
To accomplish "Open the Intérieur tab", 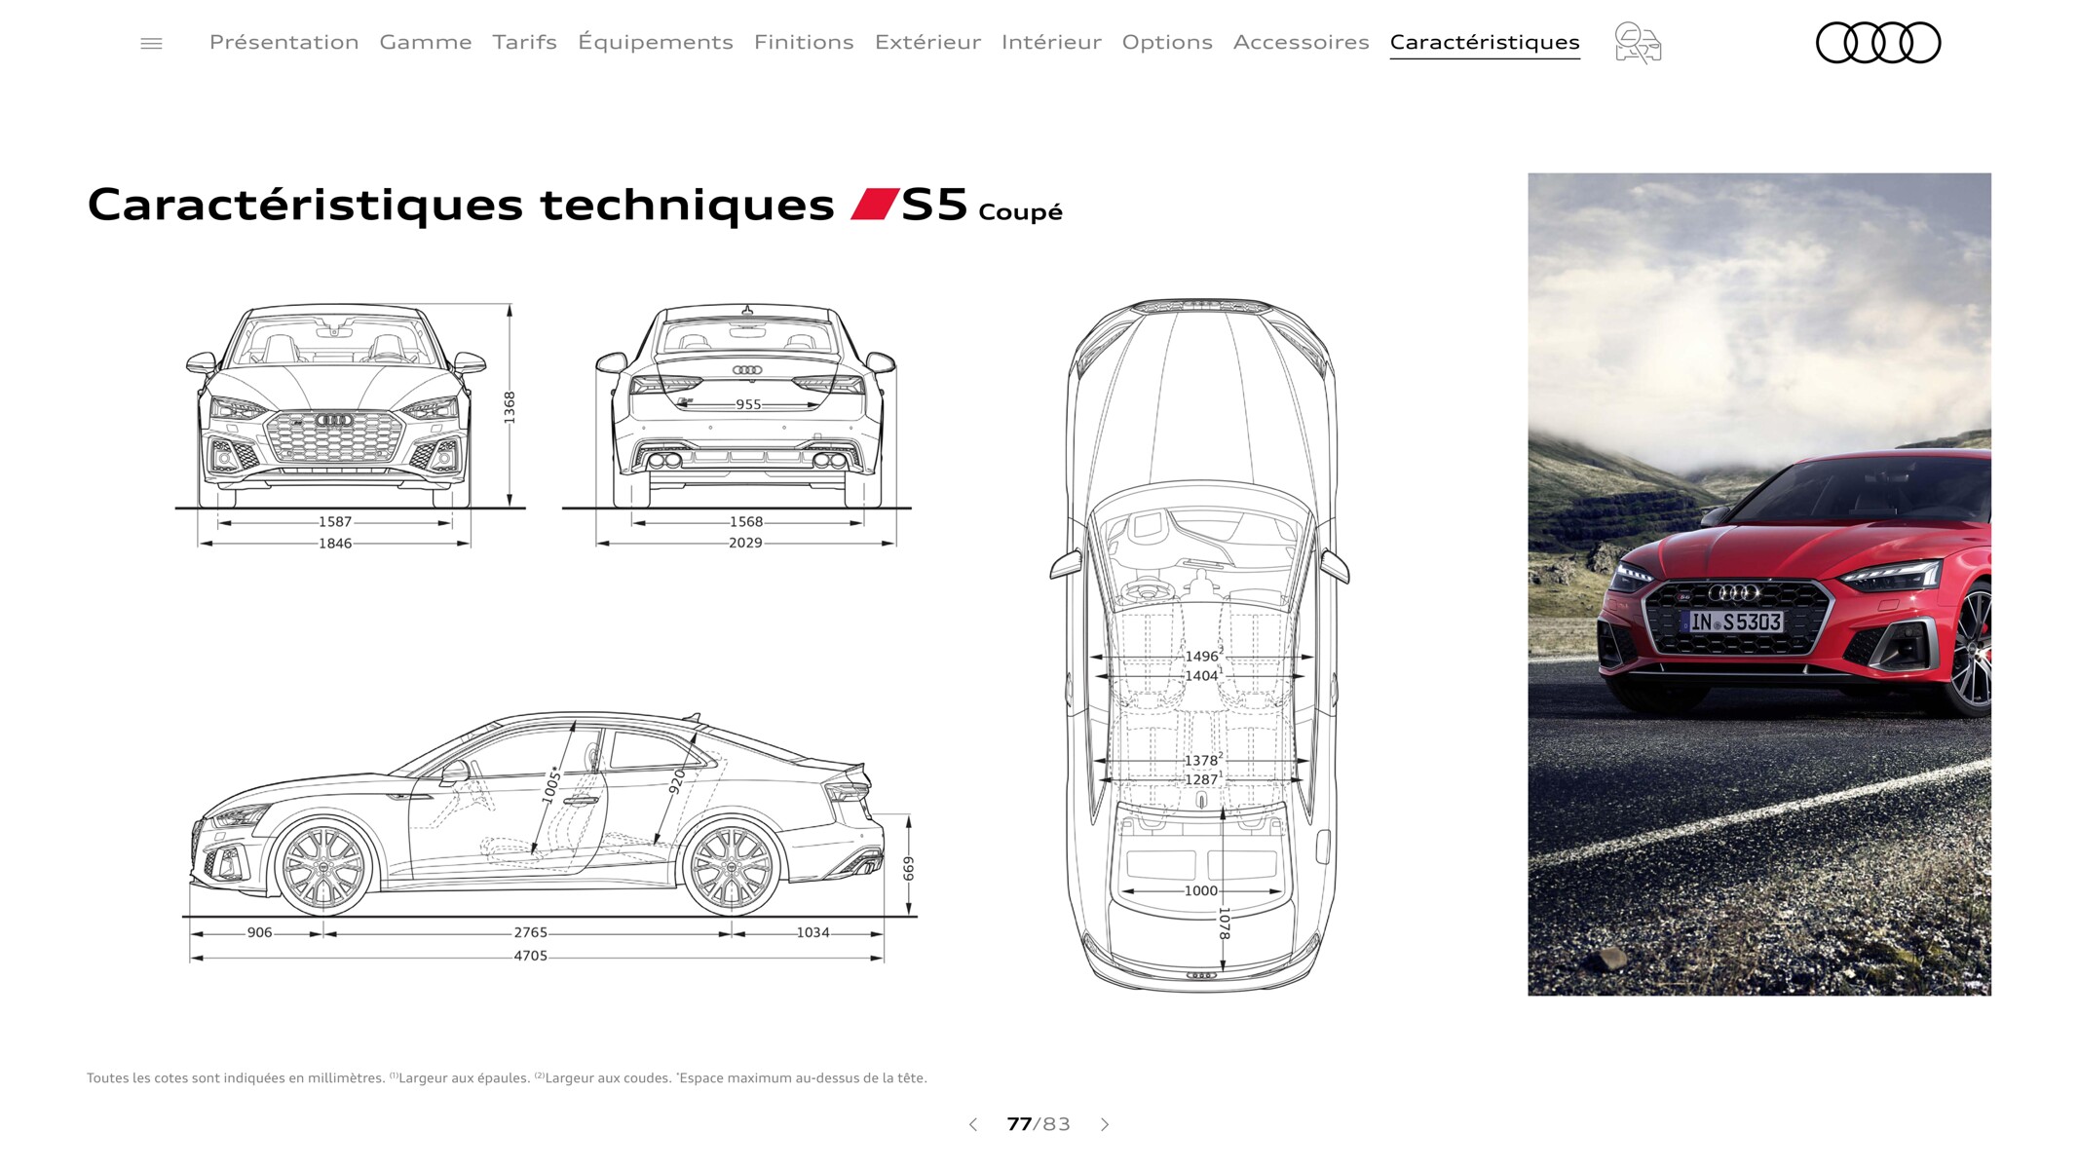I will point(1051,42).
